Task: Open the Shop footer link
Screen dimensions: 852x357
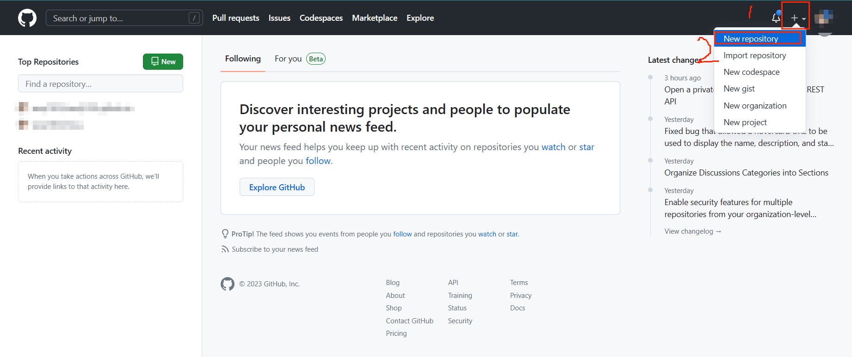Action: click(394, 308)
